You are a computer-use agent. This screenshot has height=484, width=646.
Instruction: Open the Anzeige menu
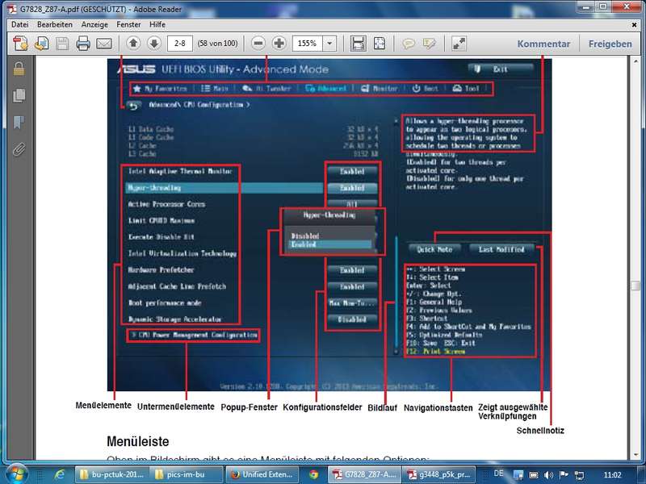[94, 24]
